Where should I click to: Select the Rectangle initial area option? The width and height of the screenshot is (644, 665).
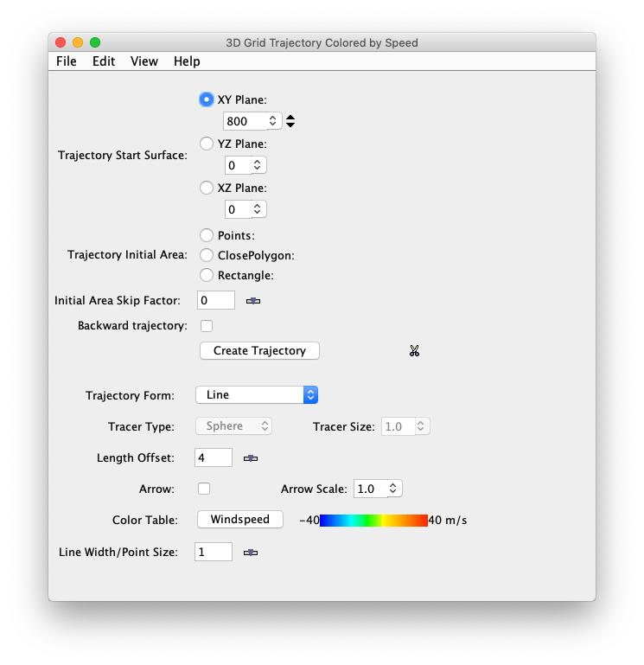coord(207,275)
